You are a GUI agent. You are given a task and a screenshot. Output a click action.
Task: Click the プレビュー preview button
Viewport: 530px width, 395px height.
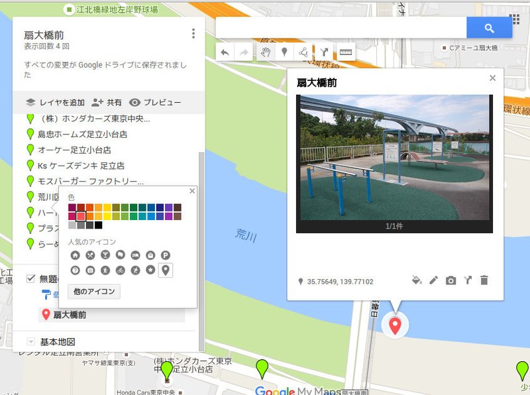(x=155, y=103)
